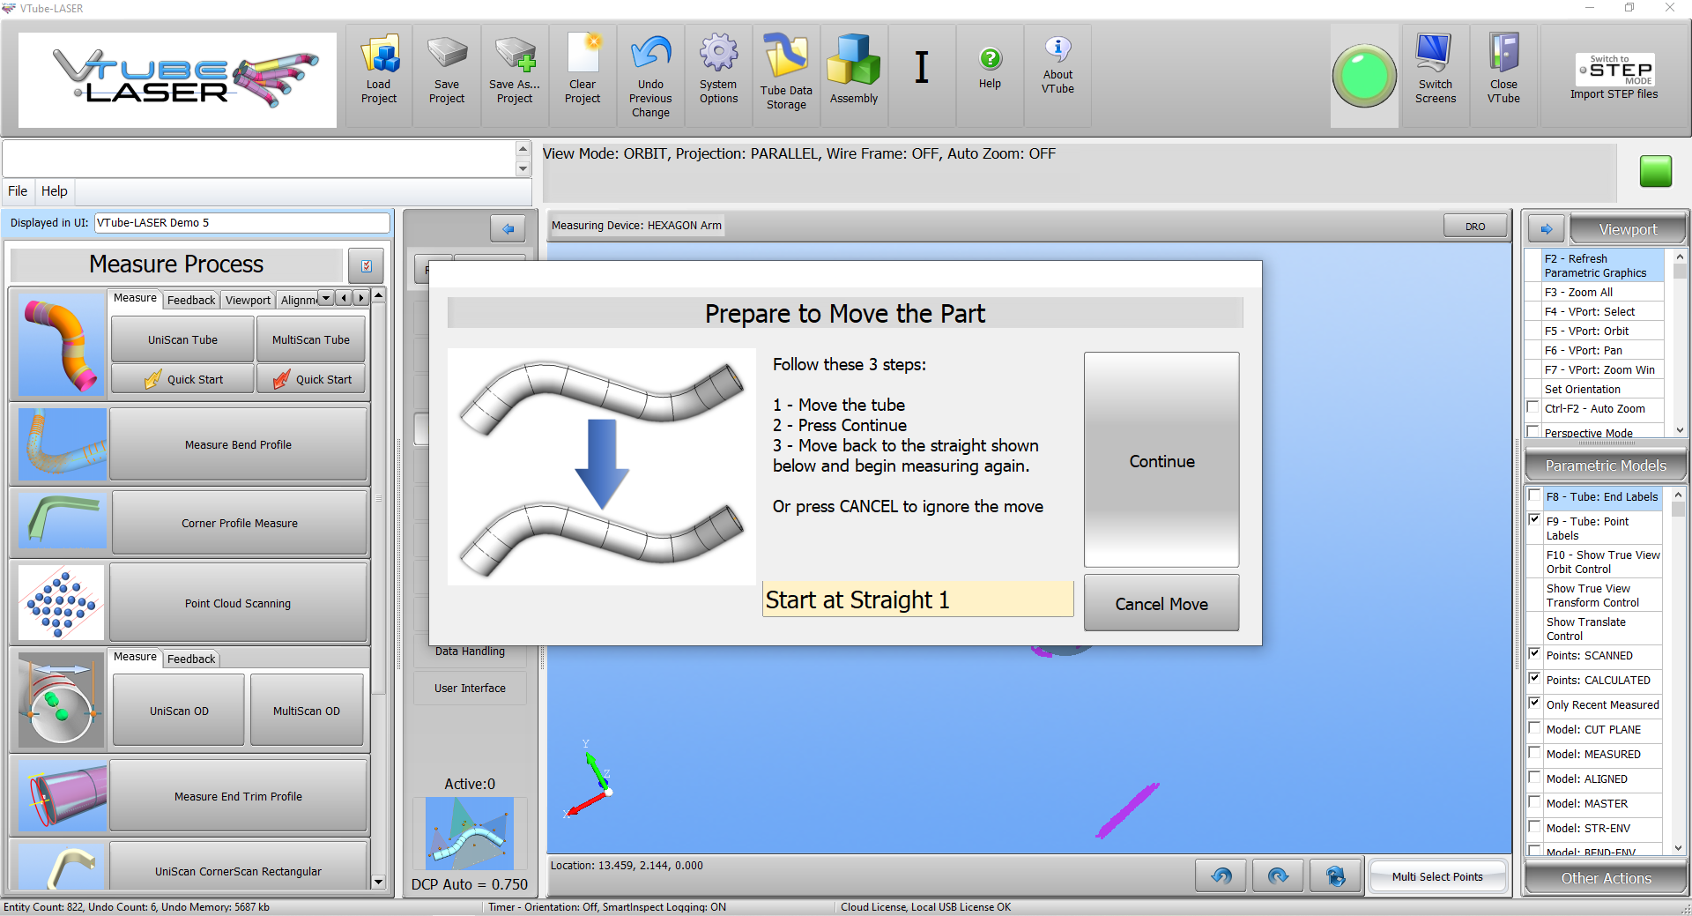Uncheck F9 Tube Point Labels
Image resolution: width=1692 pixels, height=916 pixels.
[x=1534, y=520]
